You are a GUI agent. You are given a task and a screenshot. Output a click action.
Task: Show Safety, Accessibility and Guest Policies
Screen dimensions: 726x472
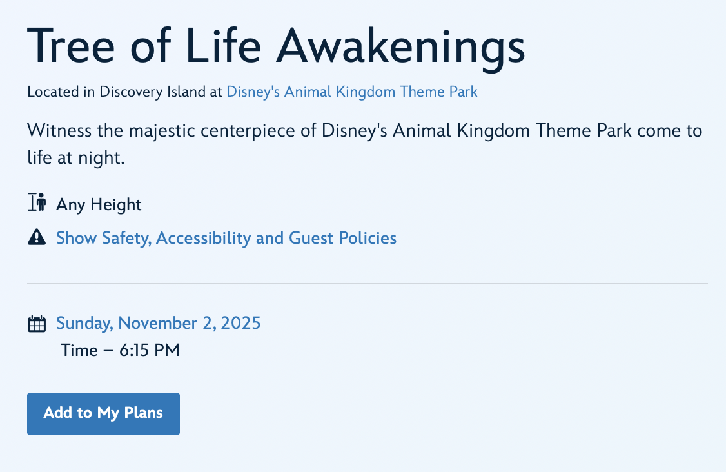tap(226, 238)
